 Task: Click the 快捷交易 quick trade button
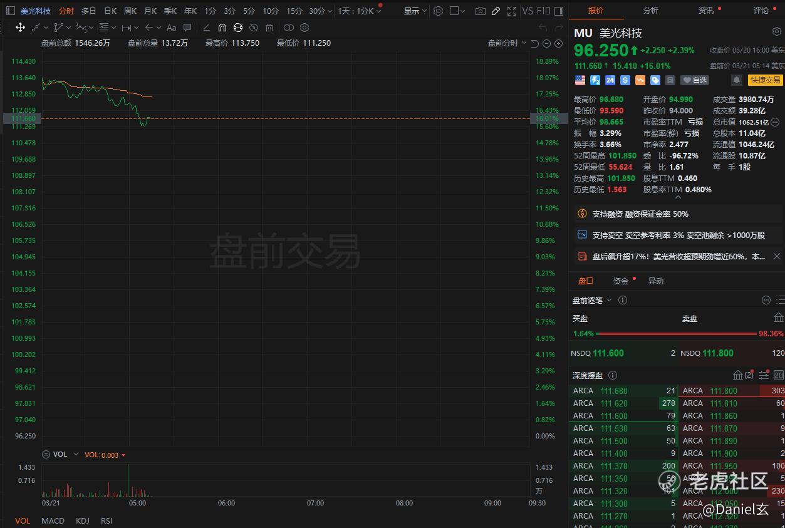pyautogui.click(x=766, y=80)
